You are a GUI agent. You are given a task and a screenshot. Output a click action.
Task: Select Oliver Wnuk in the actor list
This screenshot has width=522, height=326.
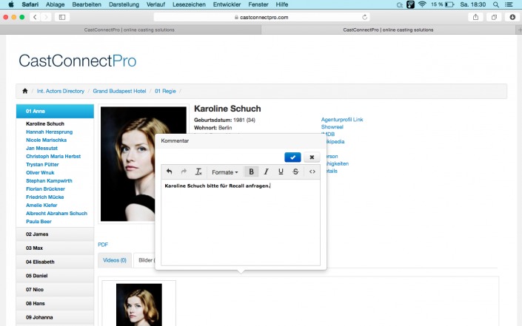(x=40, y=172)
